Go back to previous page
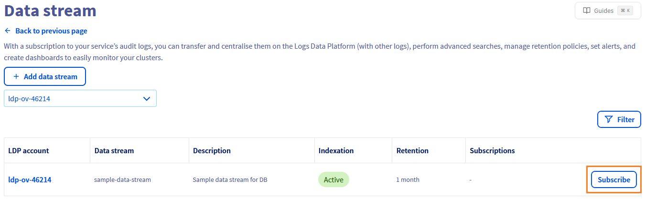This screenshot has height=200, width=645. 51,31
